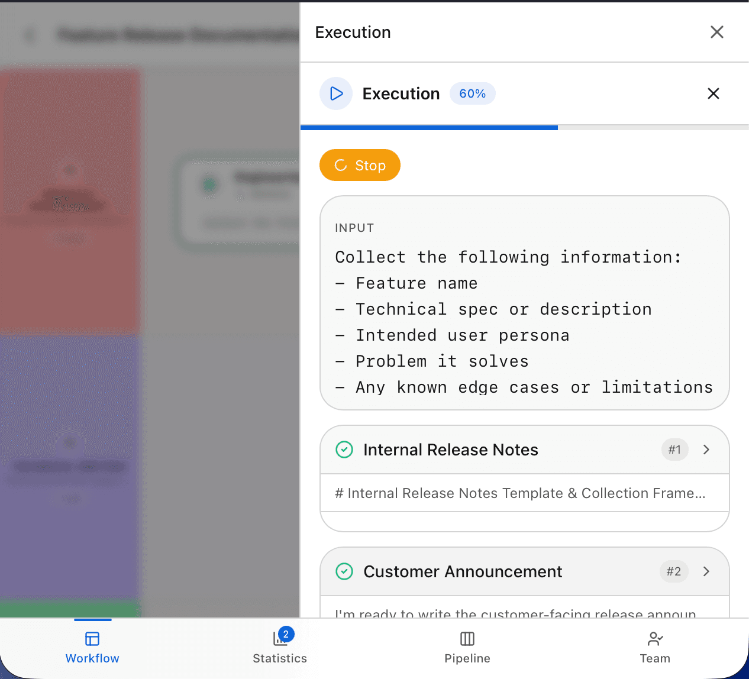Image resolution: width=749 pixels, height=679 pixels.
Task: Click the green checkmark on Internal Release Notes
Action: (x=345, y=450)
